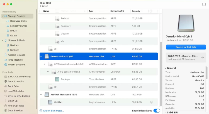Collapse the General info section
The image size is (209, 114).
pos(166,68)
